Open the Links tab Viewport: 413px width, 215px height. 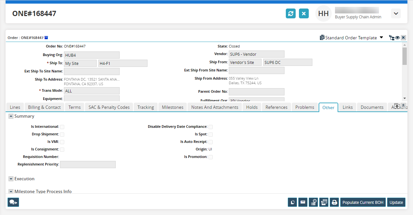tap(348, 107)
